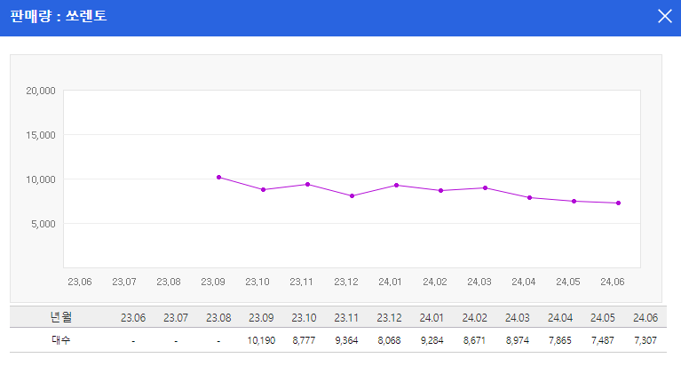Click the 23.06 table header cell

133,318
